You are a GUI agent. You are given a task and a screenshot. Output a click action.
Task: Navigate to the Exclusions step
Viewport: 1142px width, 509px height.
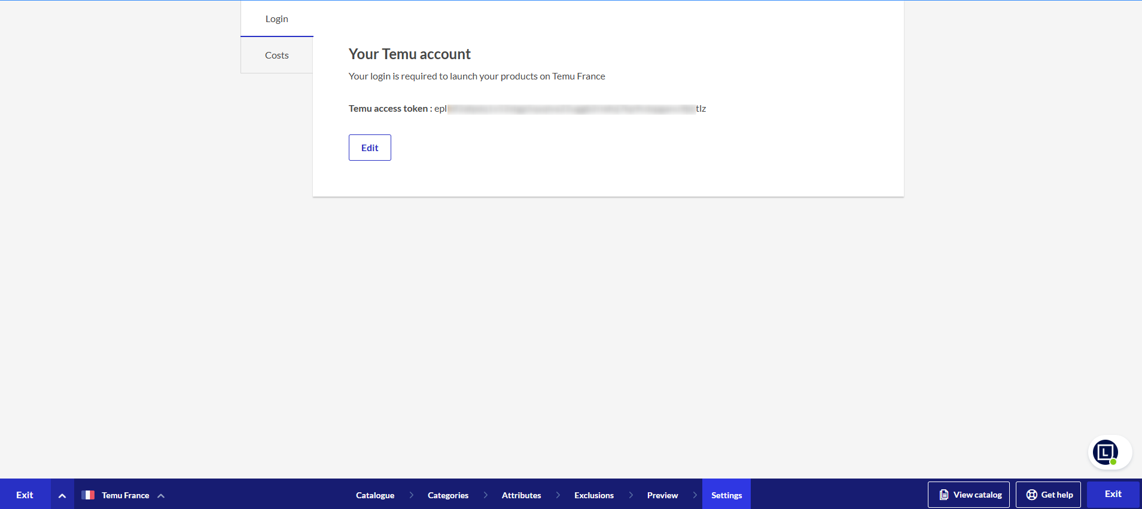(594, 495)
